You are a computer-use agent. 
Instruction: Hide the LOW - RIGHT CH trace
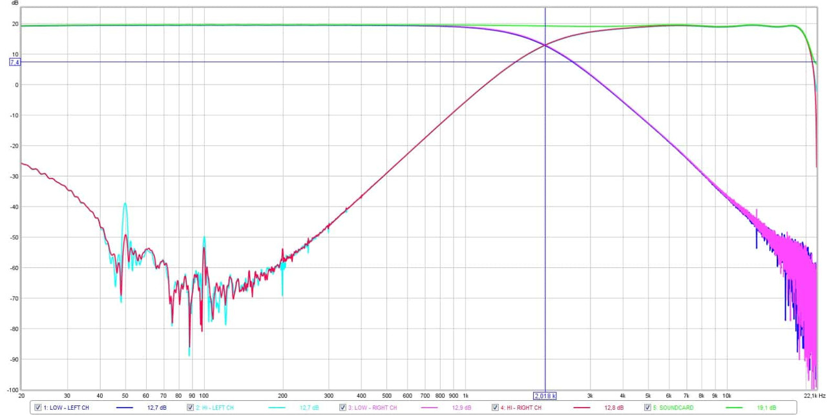(342, 408)
